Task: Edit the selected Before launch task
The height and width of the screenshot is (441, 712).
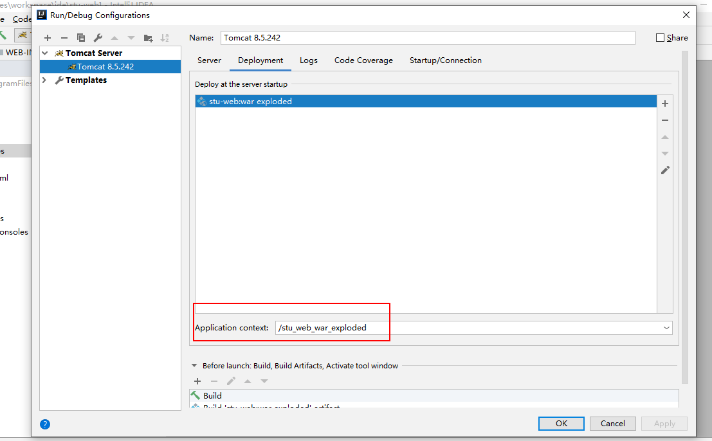Action: tap(231, 381)
